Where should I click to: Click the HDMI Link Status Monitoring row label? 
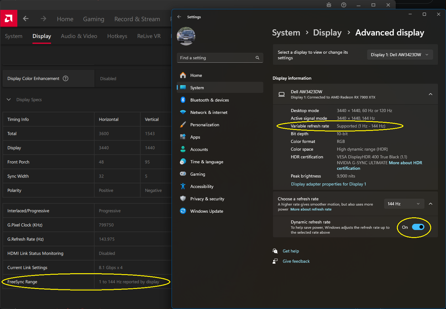coord(35,253)
